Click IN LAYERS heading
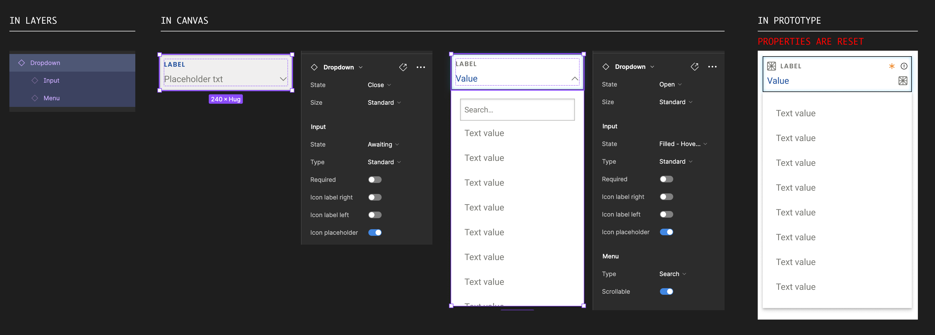 33,21
